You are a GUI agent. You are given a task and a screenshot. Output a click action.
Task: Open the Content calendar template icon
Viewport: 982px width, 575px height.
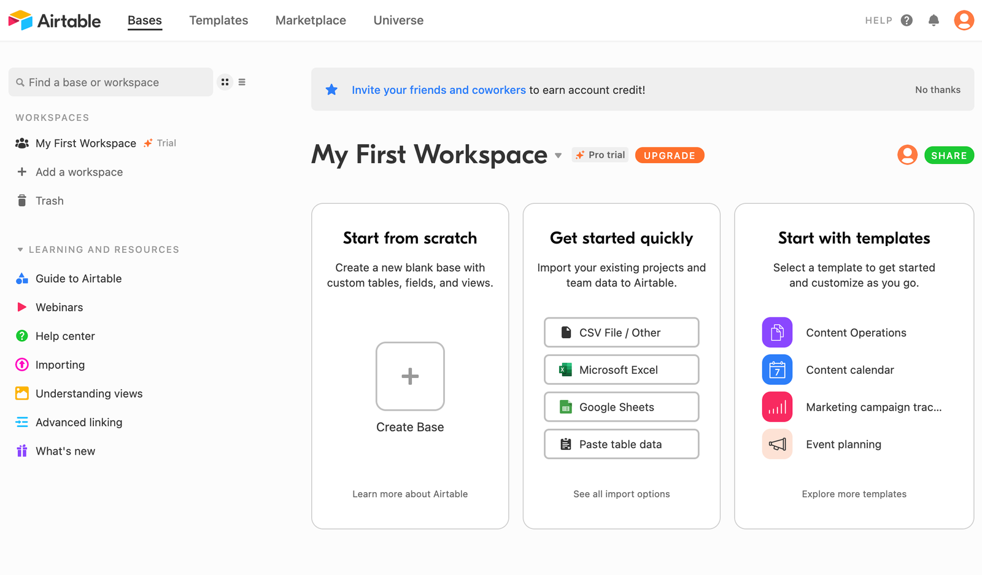point(777,370)
